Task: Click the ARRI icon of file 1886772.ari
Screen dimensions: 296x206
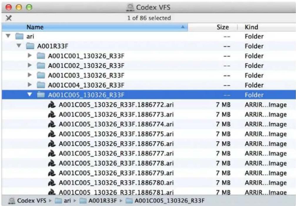Action: coord(52,105)
